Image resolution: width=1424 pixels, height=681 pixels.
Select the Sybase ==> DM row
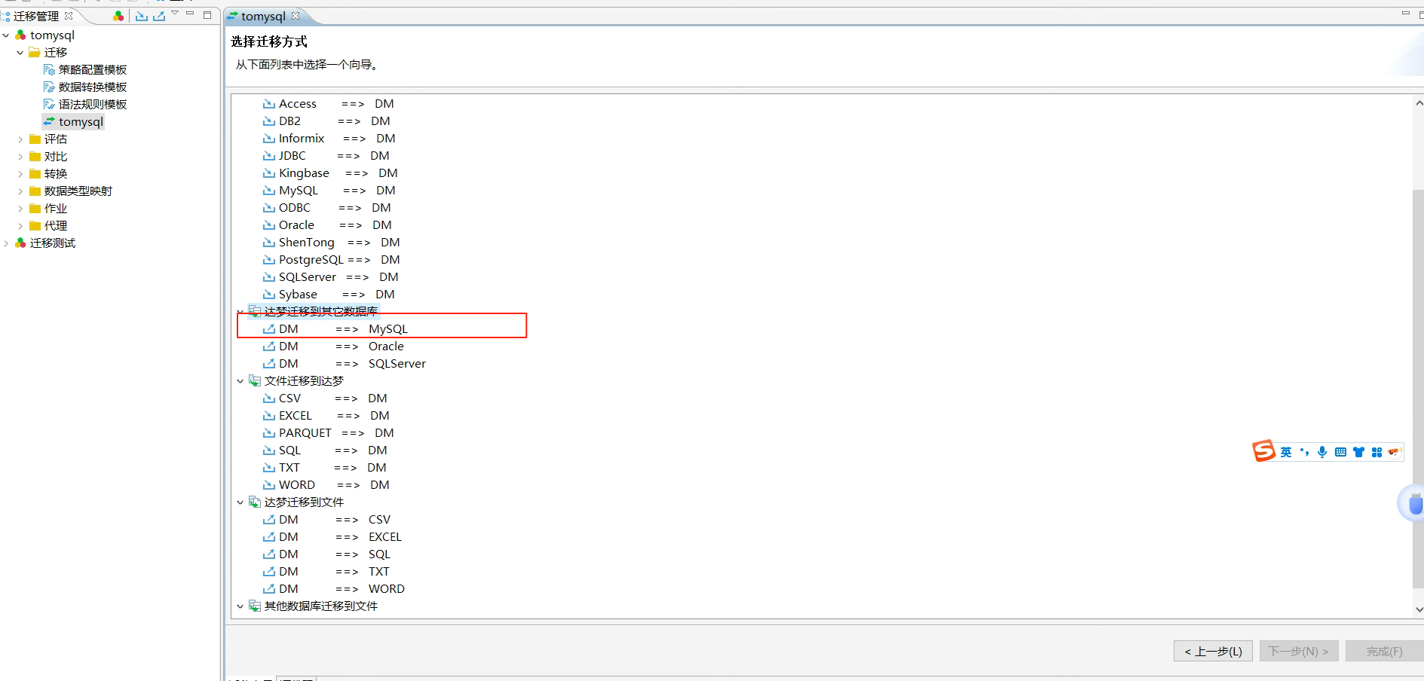329,295
